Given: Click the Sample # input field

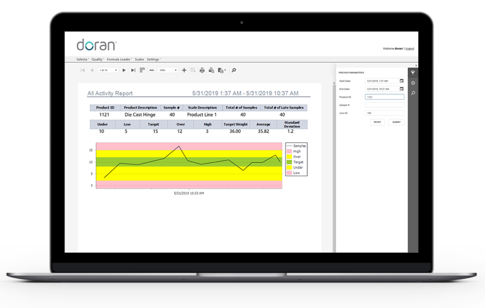Looking at the screenshot, I should (x=385, y=105).
